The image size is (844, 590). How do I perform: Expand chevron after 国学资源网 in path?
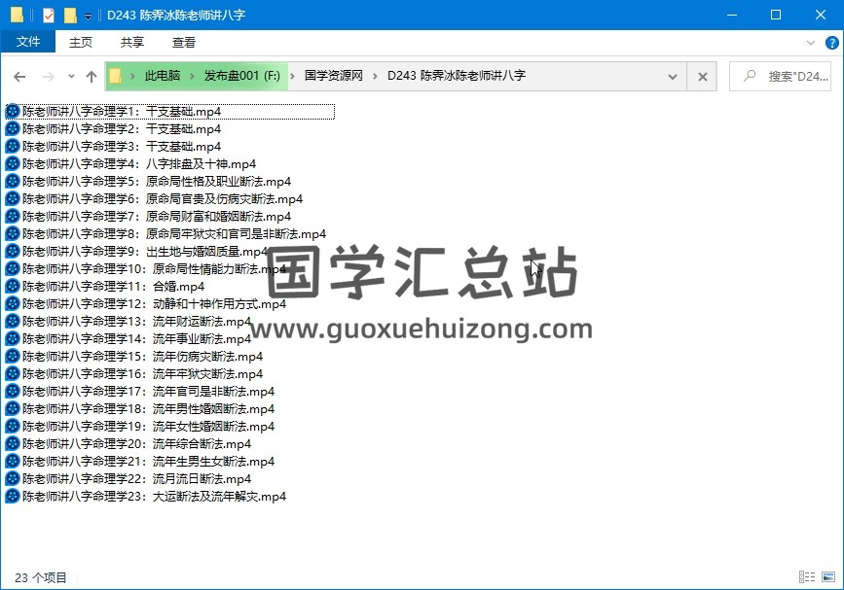coord(375,77)
